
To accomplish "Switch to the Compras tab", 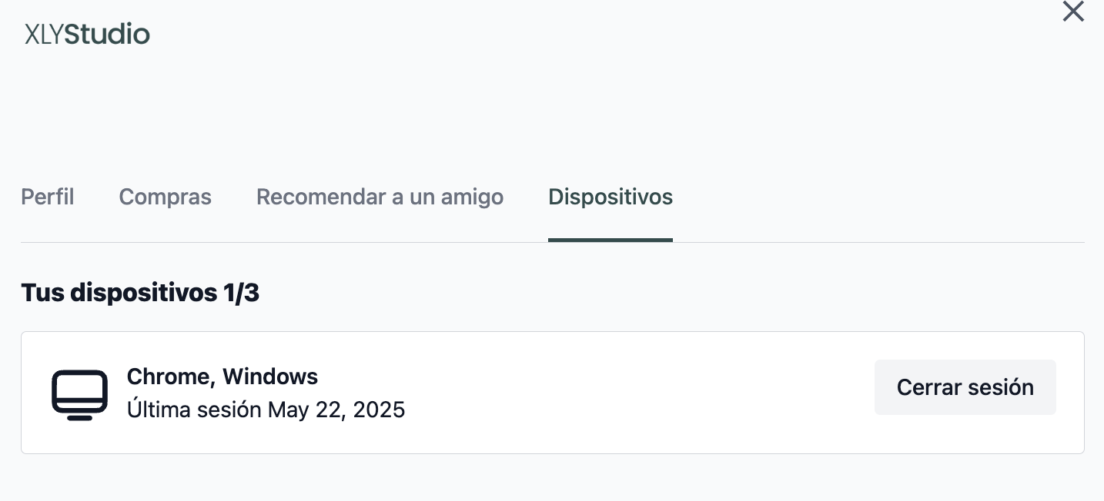I will coord(165,197).
